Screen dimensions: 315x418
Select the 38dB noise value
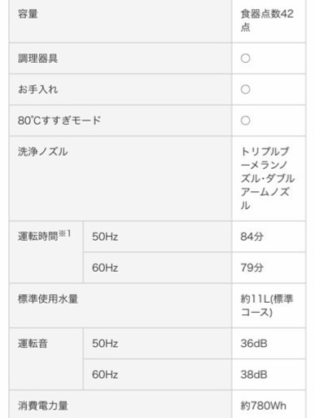click(x=254, y=375)
